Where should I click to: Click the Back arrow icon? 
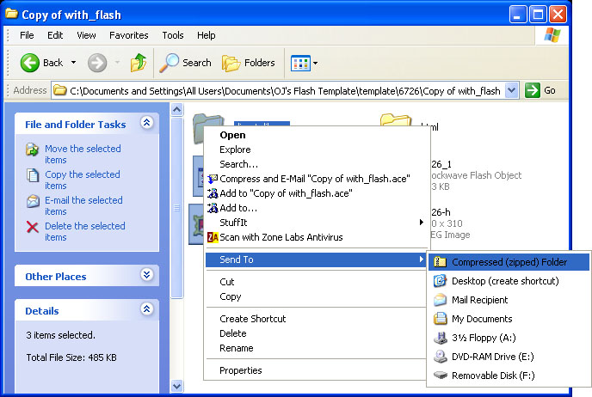click(30, 63)
